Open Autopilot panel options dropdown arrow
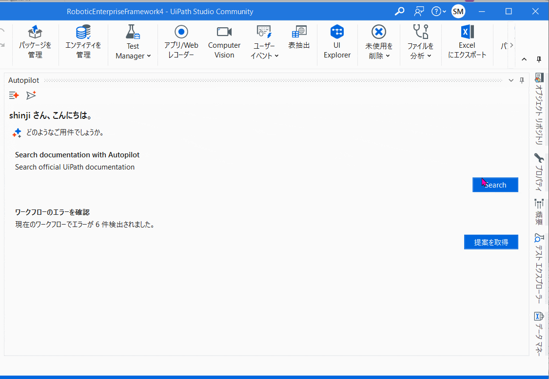 coord(511,80)
